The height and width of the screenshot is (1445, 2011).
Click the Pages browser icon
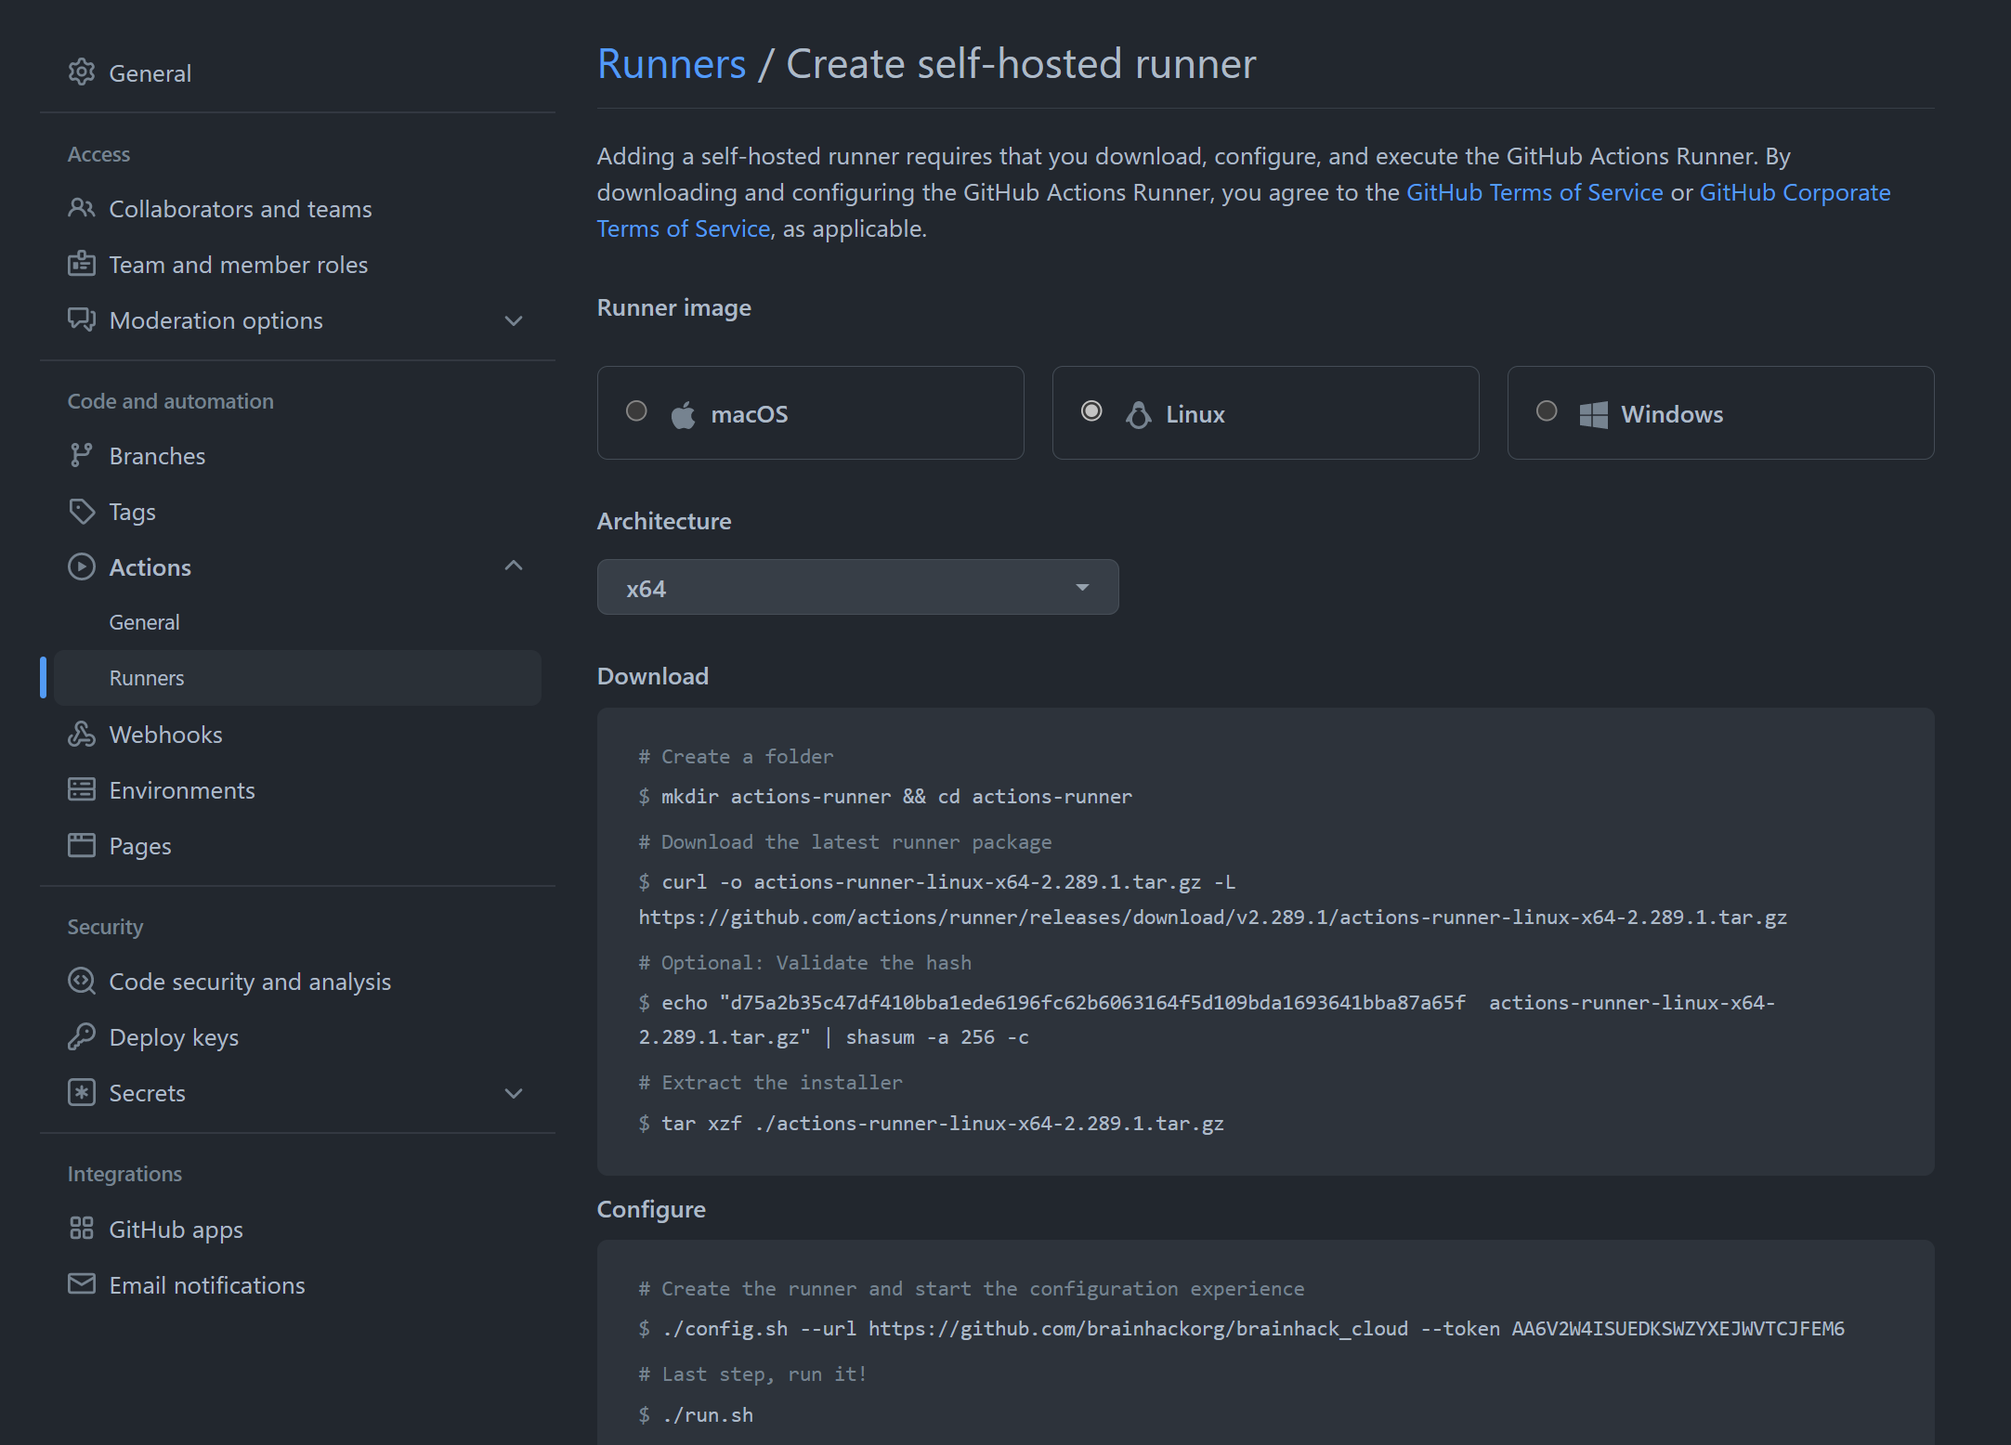point(82,845)
